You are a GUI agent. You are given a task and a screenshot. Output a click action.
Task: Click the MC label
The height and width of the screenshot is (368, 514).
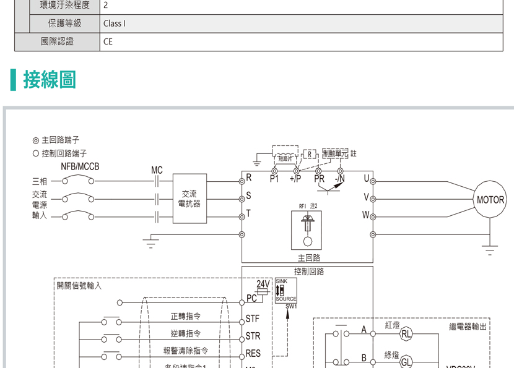click(x=157, y=170)
